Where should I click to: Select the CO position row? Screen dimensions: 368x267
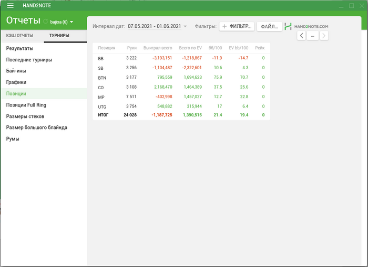(181, 87)
